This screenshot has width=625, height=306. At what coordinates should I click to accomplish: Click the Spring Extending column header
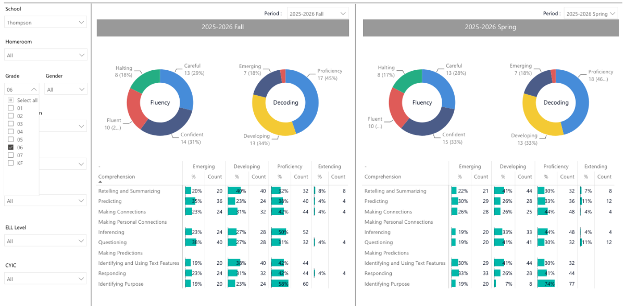click(x=596, y=167)
